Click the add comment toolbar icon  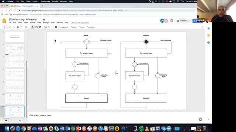point(56,27)
